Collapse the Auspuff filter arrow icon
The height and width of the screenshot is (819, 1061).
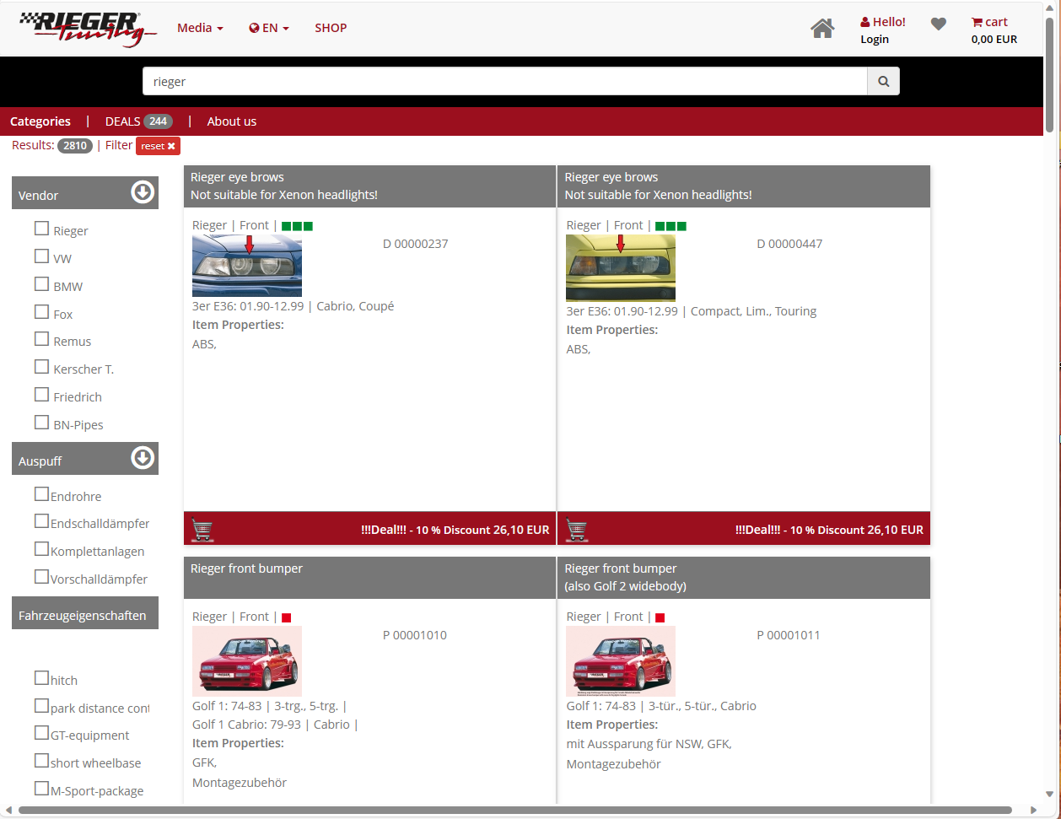tap(143, 458)
